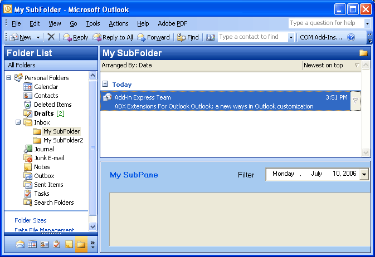Open Notes from bottom navigation icons

pos(69,244)
